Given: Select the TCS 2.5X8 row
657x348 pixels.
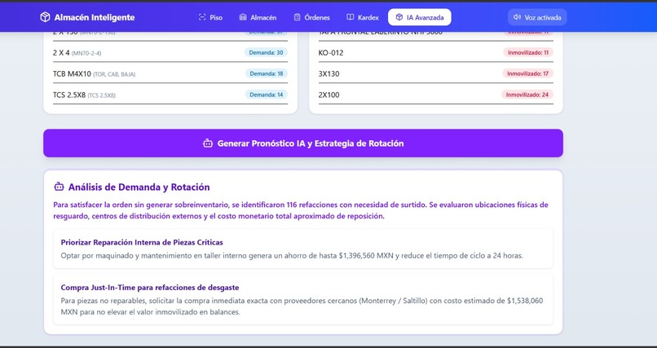Looking at the screenshot, I should pyautogui.click(x=170, y=95).
